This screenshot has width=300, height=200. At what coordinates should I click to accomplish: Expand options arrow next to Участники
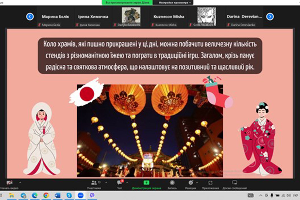tap(106, 183)
